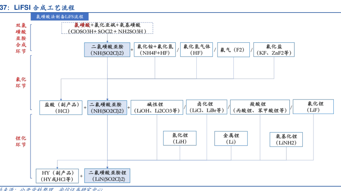Select the dashed 氯磺酸+氯化亚砜+氨基磺酸 raw materials box

(x=107, y=28)
